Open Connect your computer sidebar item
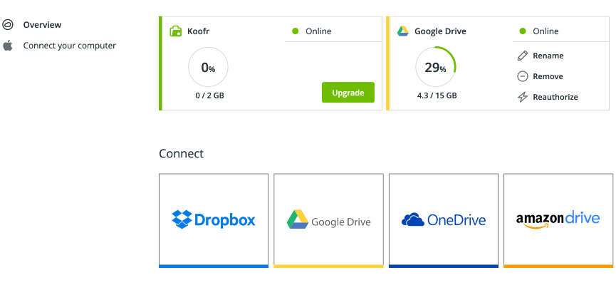616x285 pixels. point(70,46)
